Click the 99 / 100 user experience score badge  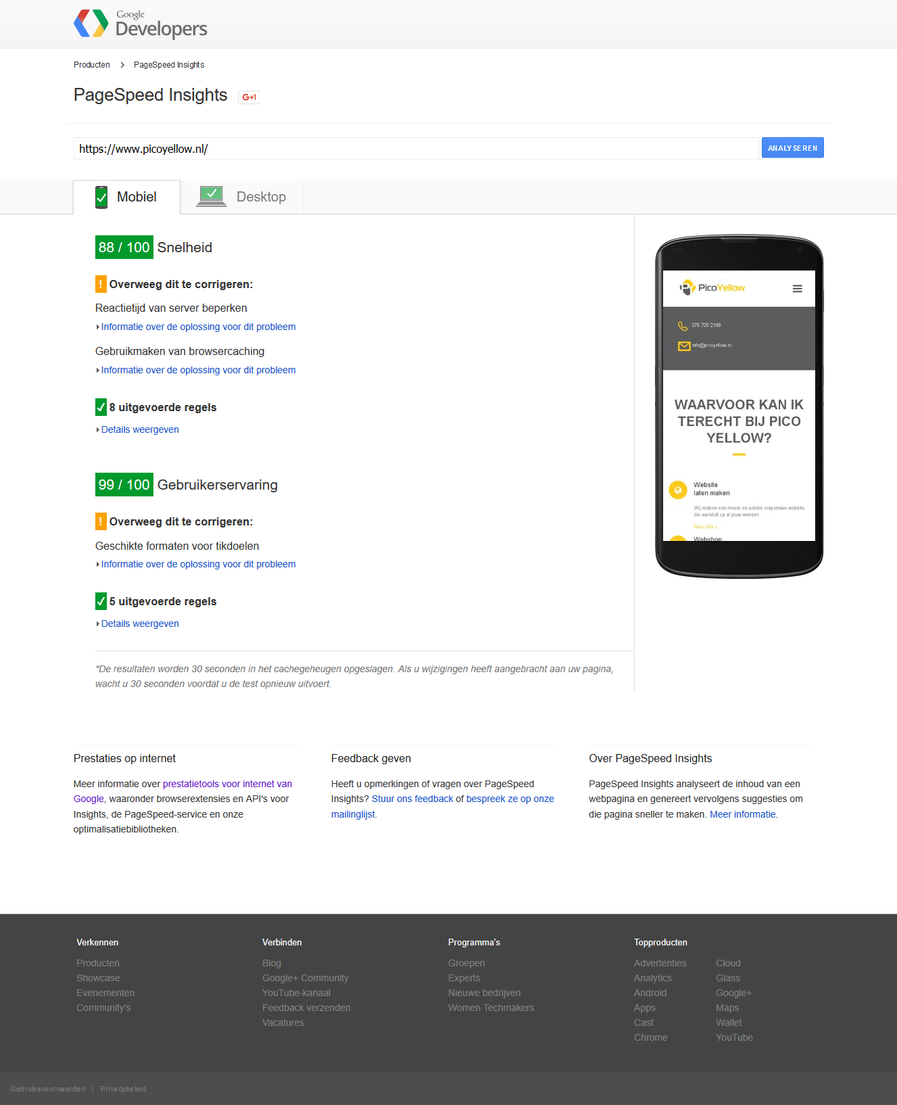(124, 485)
